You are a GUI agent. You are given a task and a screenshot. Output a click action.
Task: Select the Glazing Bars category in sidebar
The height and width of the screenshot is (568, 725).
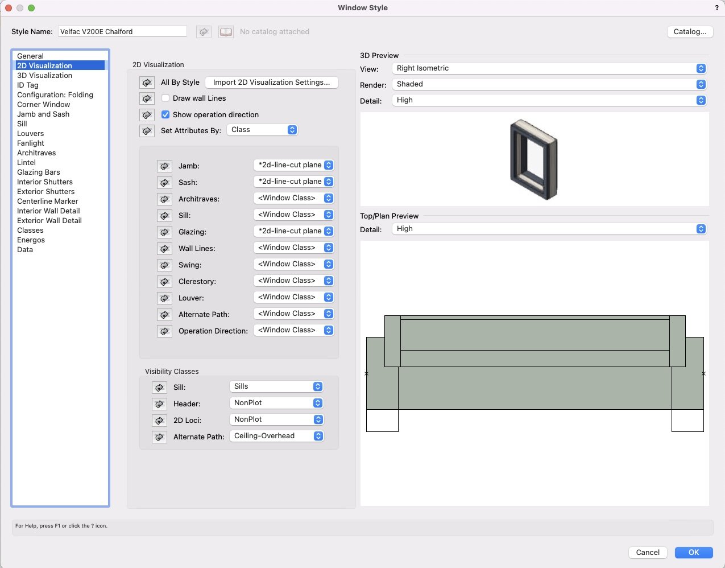38,172
